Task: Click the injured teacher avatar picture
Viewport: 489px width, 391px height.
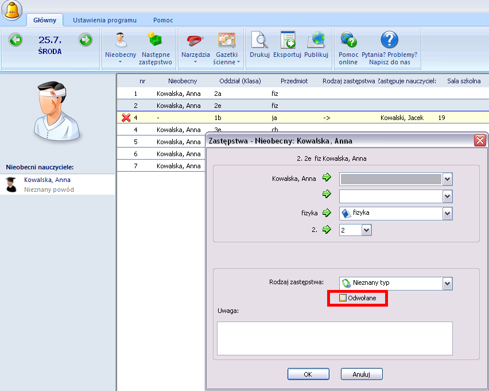Action: click(x=57, y=111)
